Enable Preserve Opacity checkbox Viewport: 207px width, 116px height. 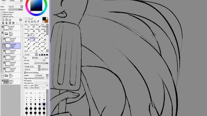tap(1, 12)
